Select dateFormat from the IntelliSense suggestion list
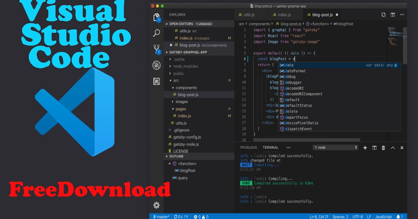418x219 pixels. point(295,71)
